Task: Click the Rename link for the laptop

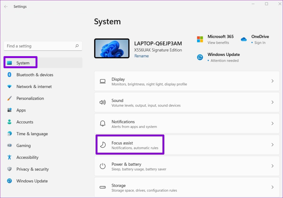Action: (141, 56)
